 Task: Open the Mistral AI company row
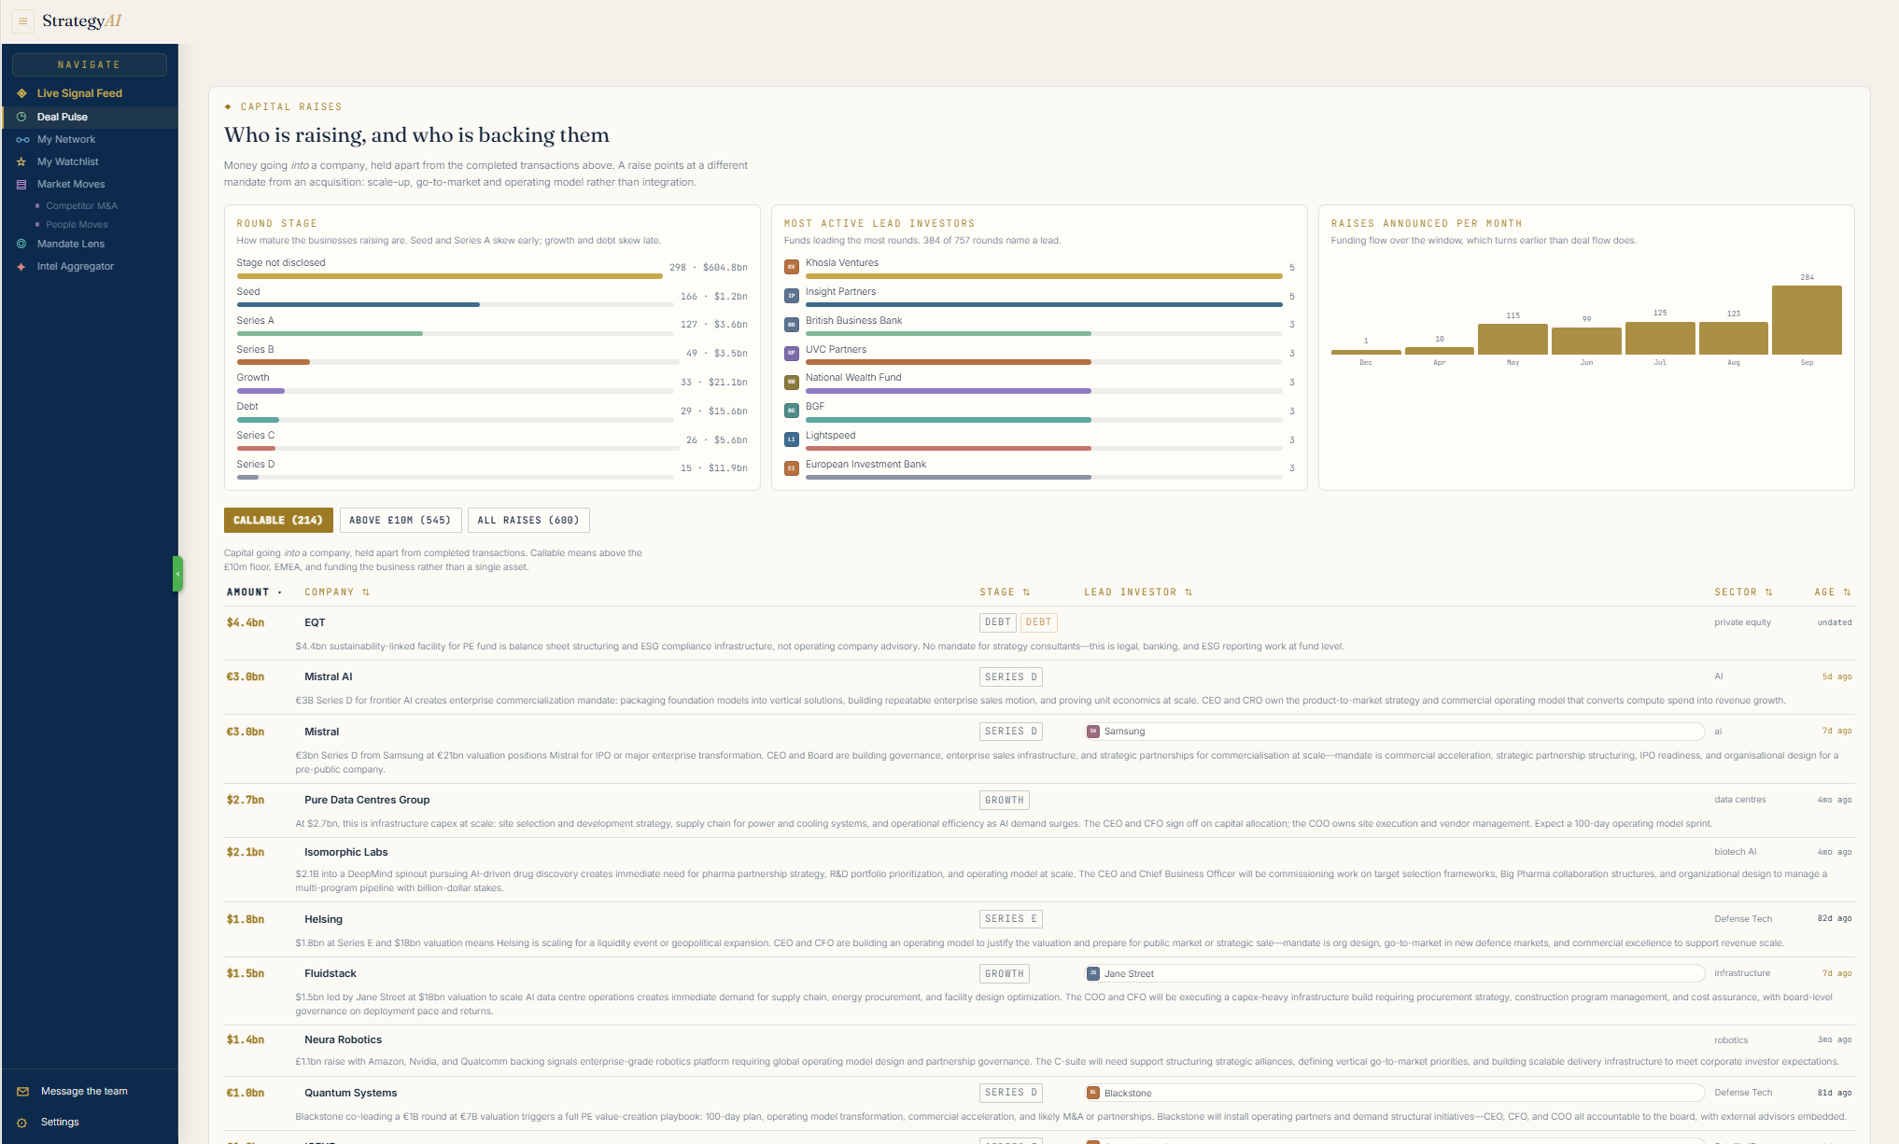click(x=1039, y=689)
